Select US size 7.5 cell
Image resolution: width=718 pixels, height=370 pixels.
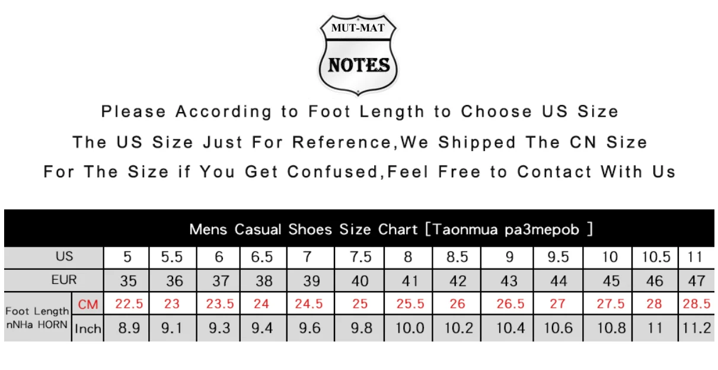click(360, 257)
